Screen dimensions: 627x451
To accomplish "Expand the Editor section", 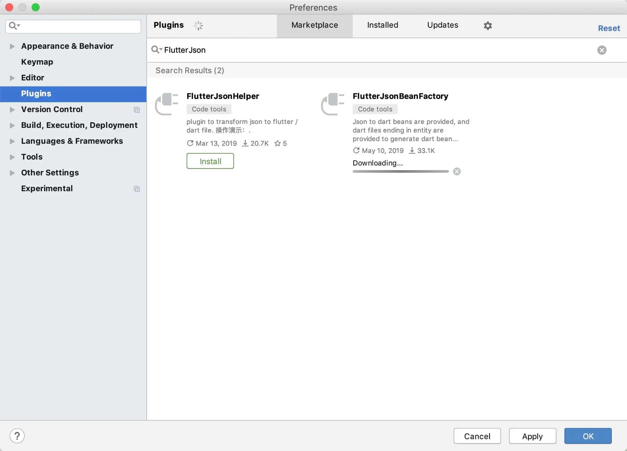I will click(12, 78).
